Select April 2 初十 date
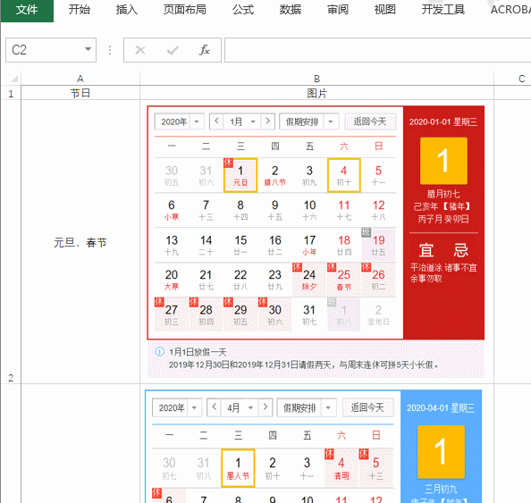 [x=273, y=468]
